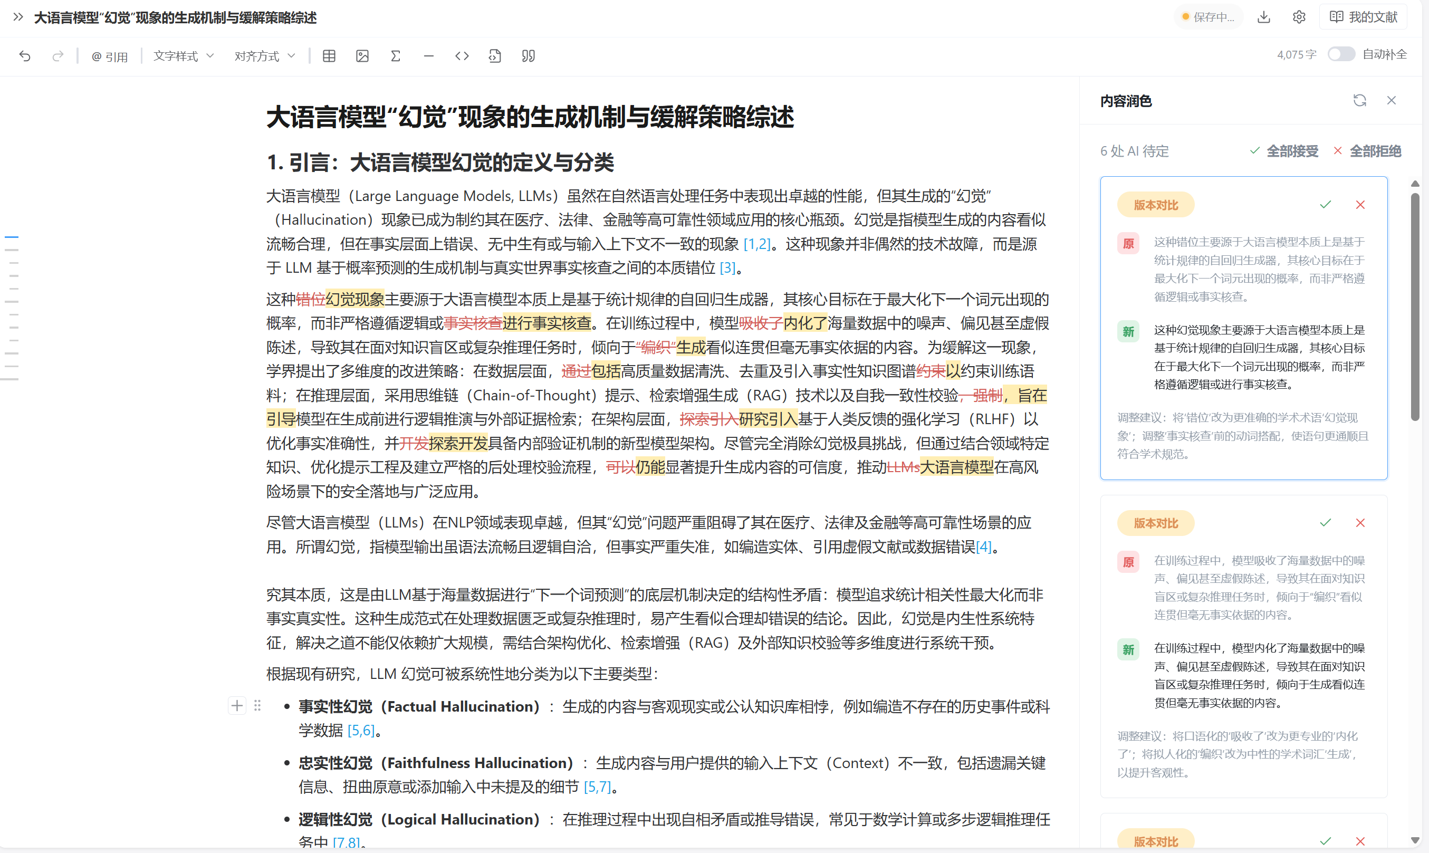Open citation link [3]

point(727,268)
